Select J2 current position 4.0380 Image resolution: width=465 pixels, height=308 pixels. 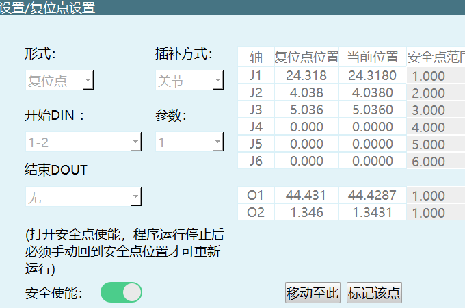[x=373, y=92]
